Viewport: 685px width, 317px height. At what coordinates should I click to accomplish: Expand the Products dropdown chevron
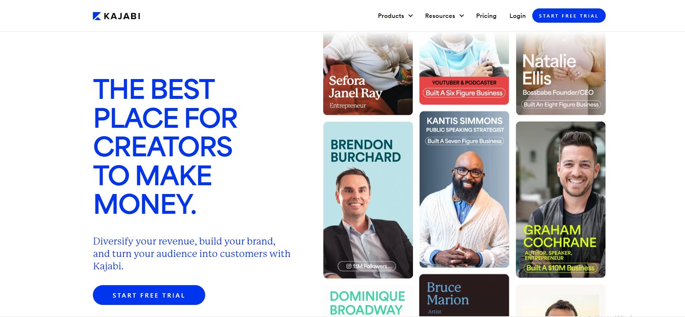(x=411, y=16)
